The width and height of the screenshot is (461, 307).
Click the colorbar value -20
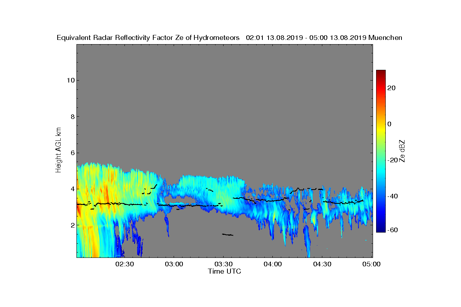click(x=392, y=160)
